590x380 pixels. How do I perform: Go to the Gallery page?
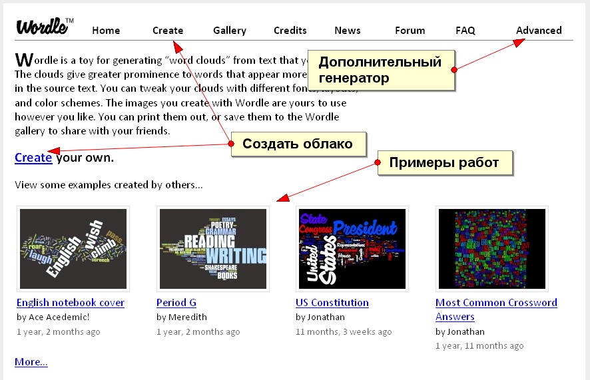pyautogui.click(x=230, y=31)
